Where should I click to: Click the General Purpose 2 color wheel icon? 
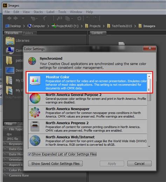pos(35,98)
